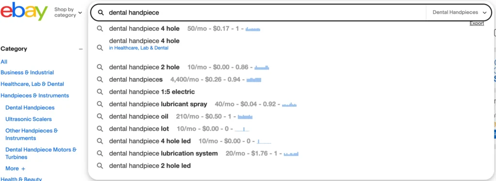496x181 pixels.
Task: Click the search magnifier icon in the search box
Action: (x=101, y=13)
